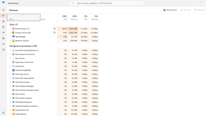Click the End task button
206x116 pixels.
coord(186,10)
